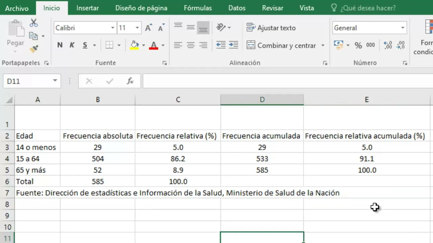Switch to the Datos tab

pyautogui.click(x=237, y=8)
